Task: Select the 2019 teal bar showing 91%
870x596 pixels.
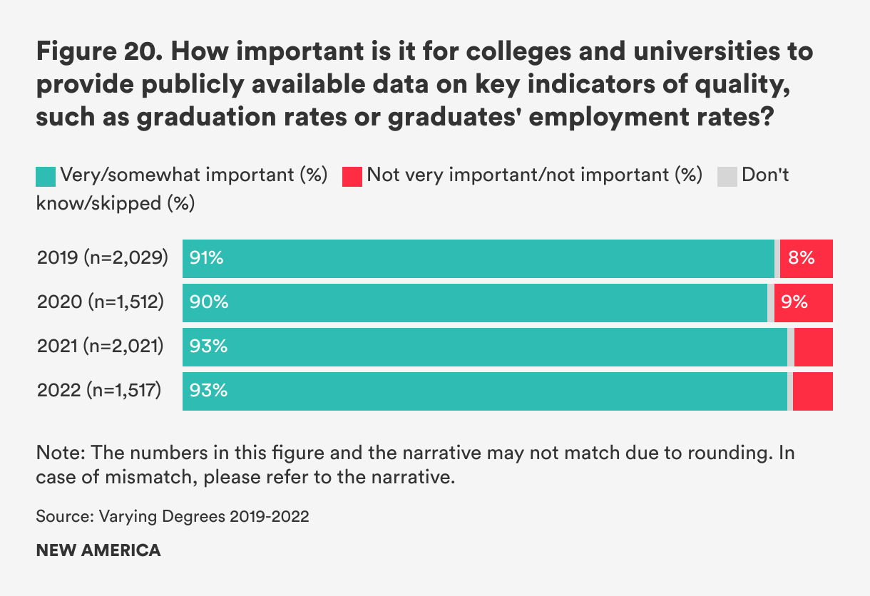Action: (x=478, y=259)
